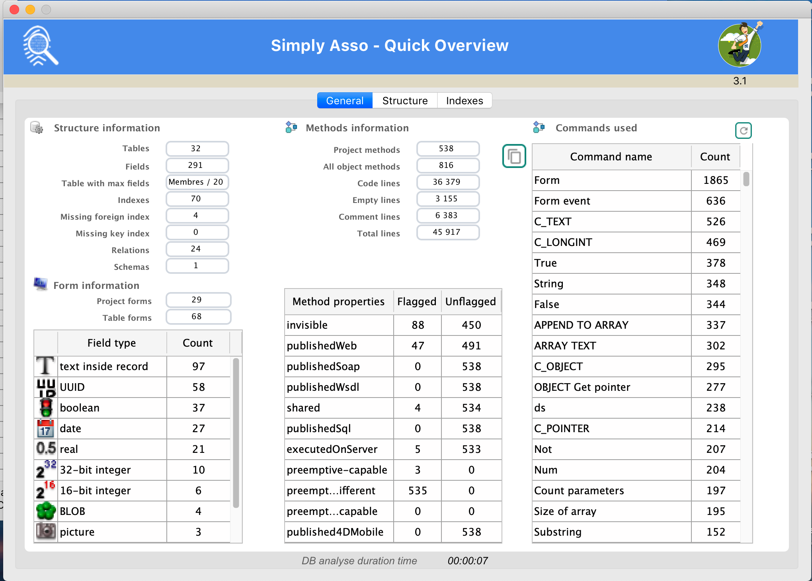The image size is (812, 581).
Task: Click the date calendar field type icon
Action: [45, 428]
